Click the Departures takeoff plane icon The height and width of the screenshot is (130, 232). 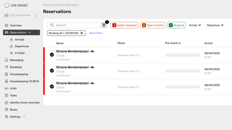[11, 46]
